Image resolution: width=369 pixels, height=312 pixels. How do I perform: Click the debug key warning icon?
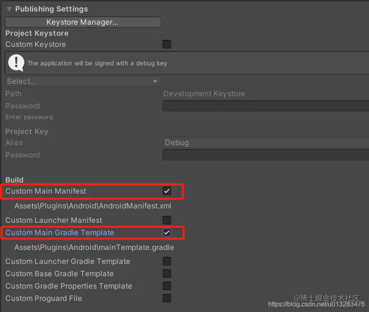point(16,63)
